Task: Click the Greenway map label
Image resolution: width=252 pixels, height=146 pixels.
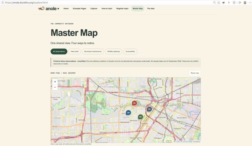Action: (103, 132)
